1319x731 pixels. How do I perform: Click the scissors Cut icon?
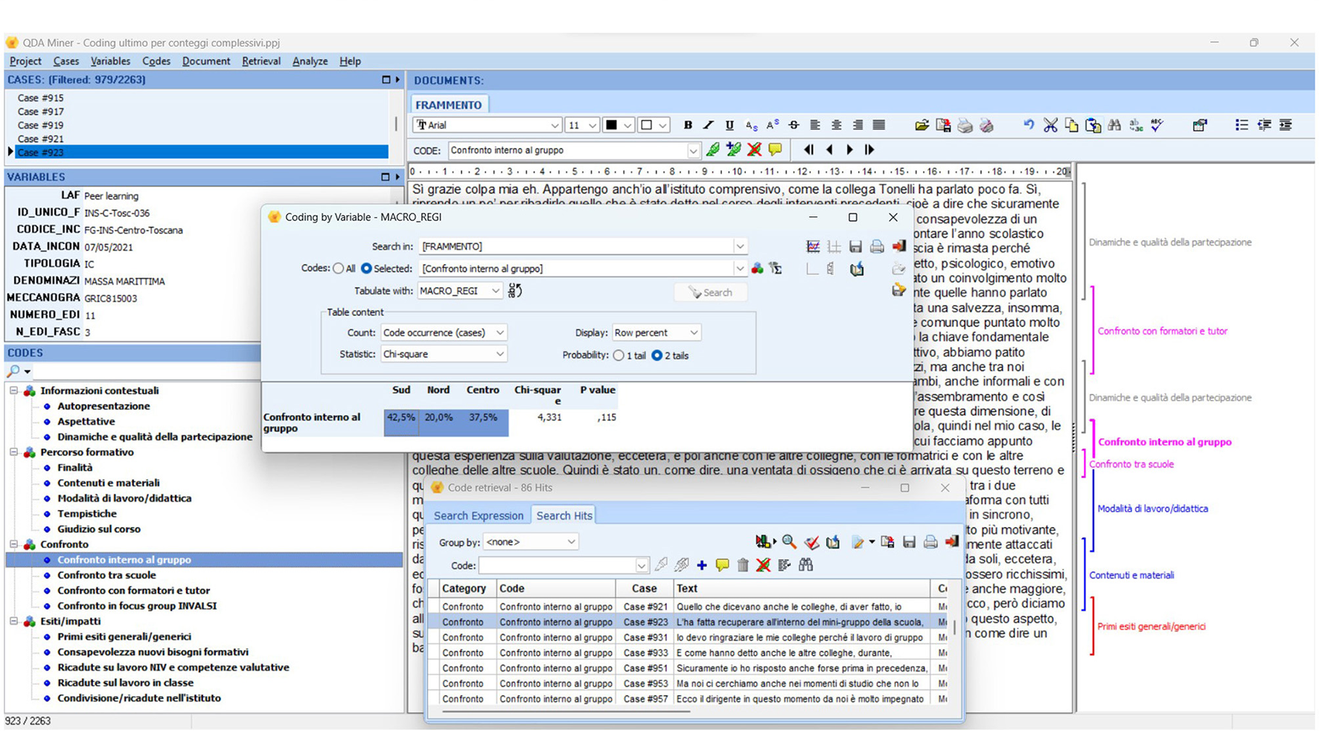[x=1050, y=126]
